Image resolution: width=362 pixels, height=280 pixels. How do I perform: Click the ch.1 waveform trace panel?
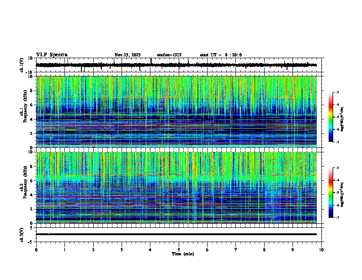point(179,65)
